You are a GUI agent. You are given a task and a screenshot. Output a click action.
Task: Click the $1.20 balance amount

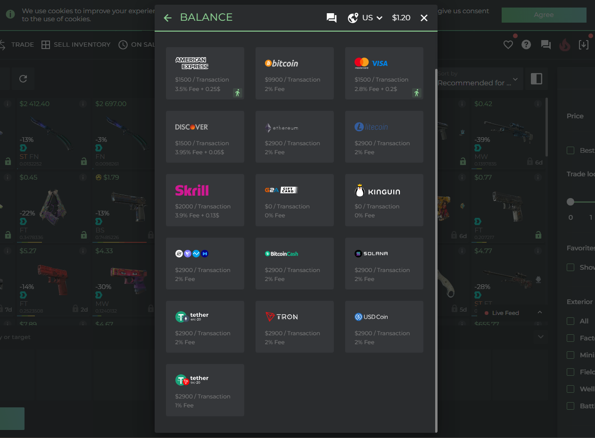401,18
